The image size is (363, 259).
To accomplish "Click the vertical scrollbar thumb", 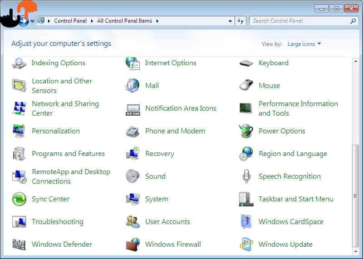I will coord(355,196).
